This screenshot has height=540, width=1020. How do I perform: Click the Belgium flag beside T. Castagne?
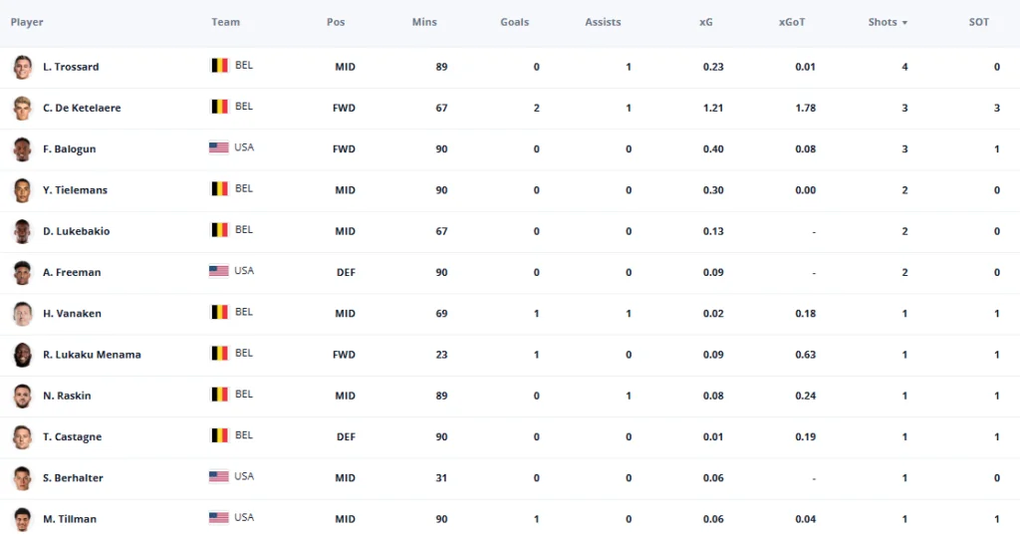tap(219, 435)
